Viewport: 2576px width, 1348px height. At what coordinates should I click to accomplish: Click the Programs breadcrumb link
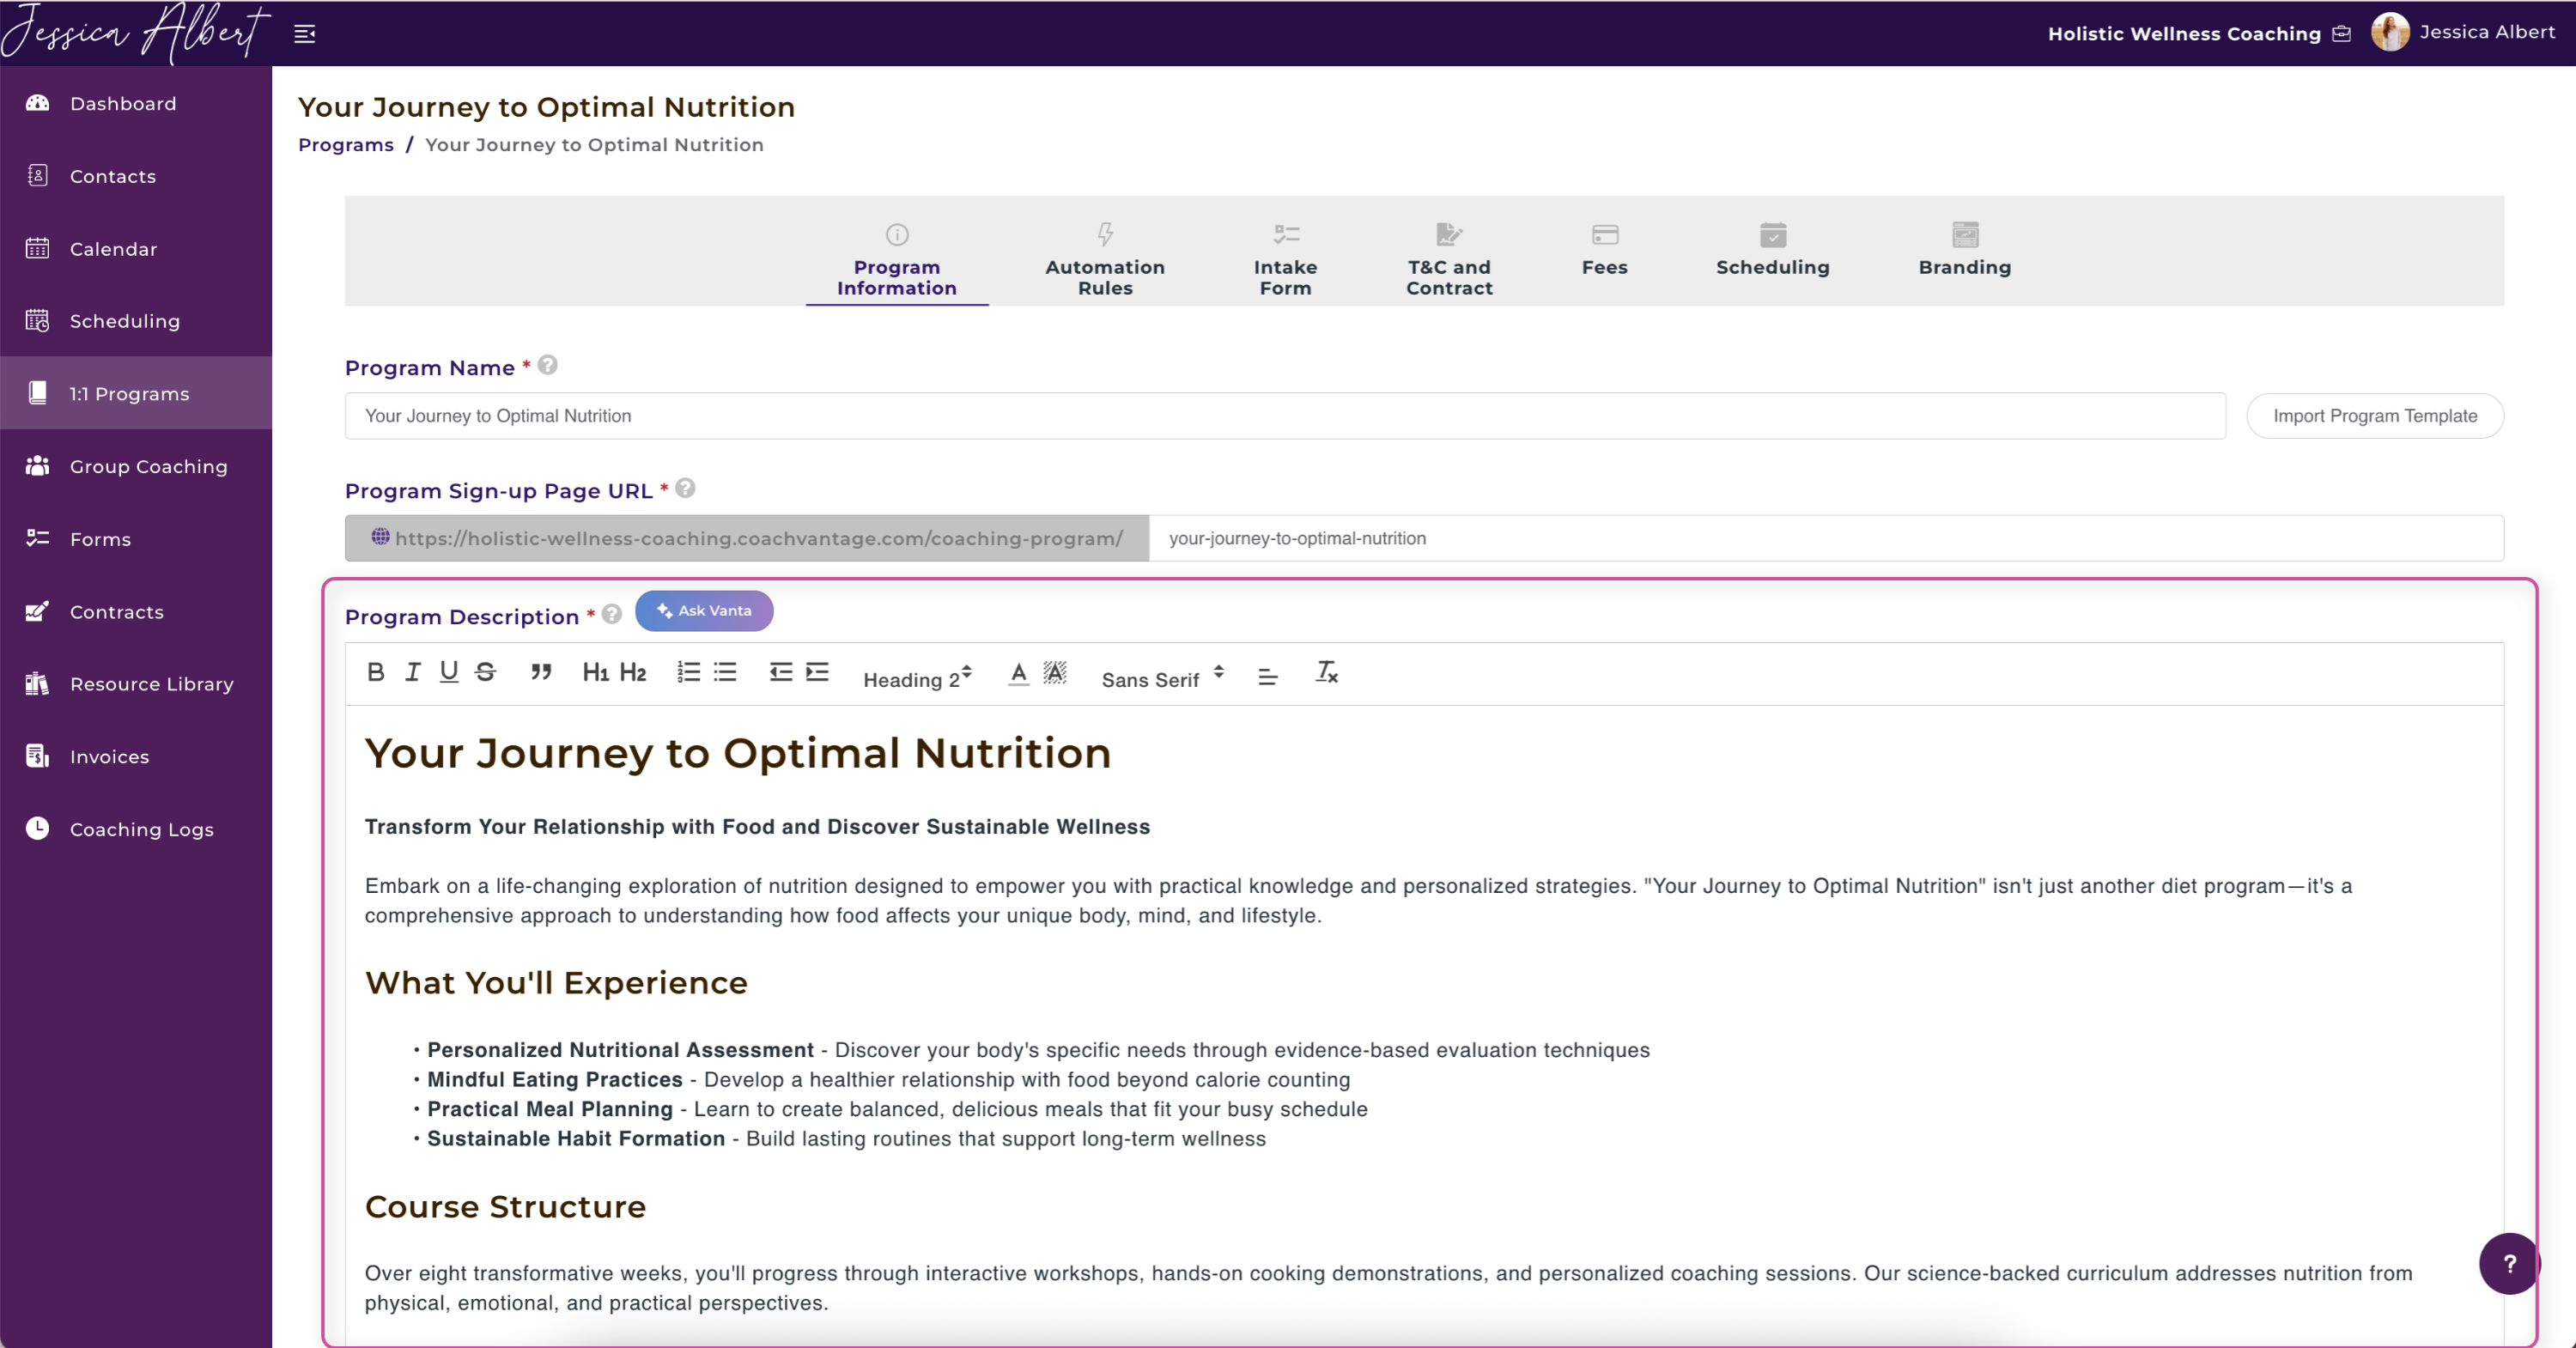[x=346, y=145]
